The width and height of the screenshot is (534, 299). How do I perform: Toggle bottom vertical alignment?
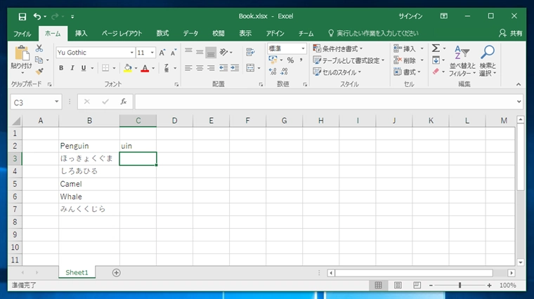(211, 53)
